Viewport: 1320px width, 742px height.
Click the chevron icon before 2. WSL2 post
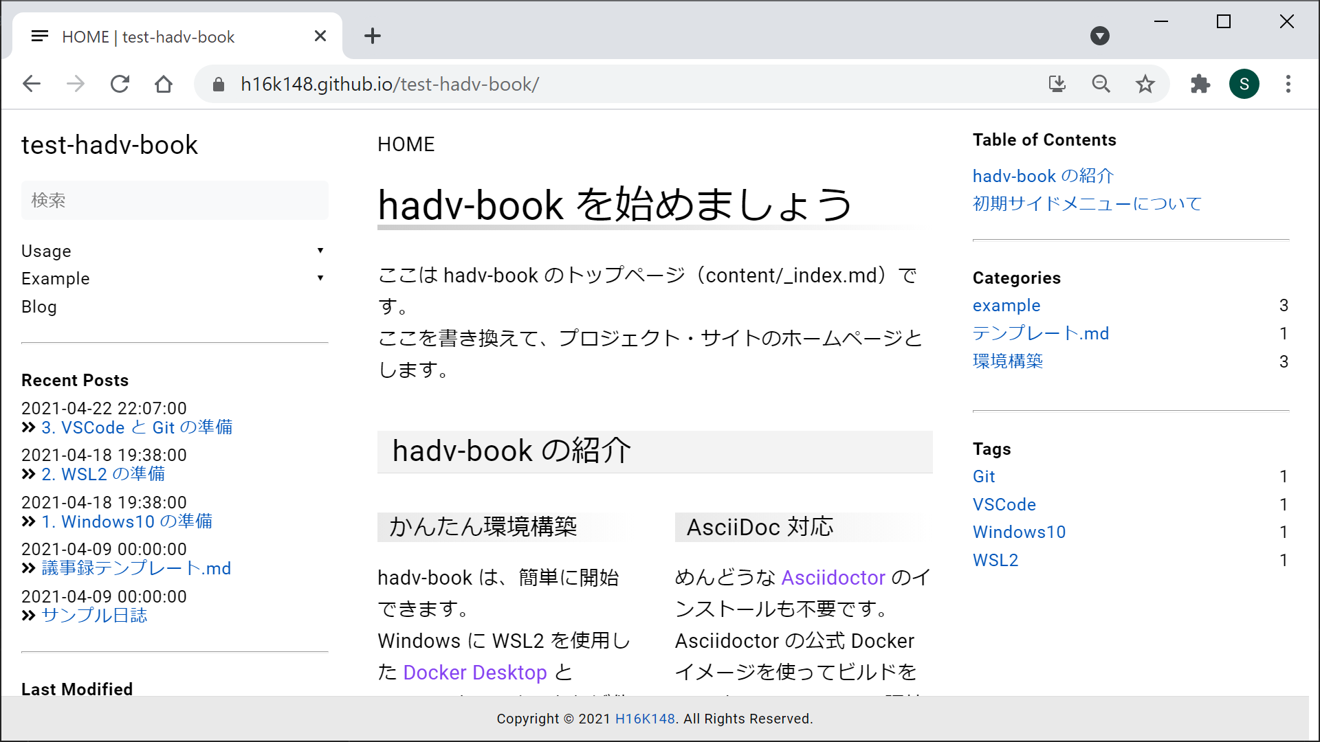tap(28, 474)
